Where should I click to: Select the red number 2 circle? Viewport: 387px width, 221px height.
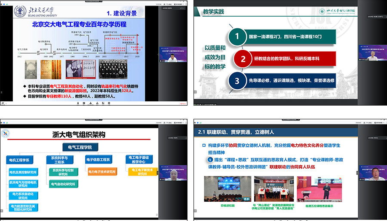(x=243, y=59)
